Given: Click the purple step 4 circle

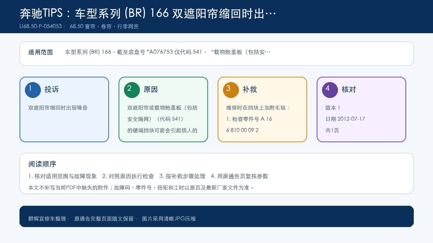Looking at the screenshot, I should pos(330,90).
